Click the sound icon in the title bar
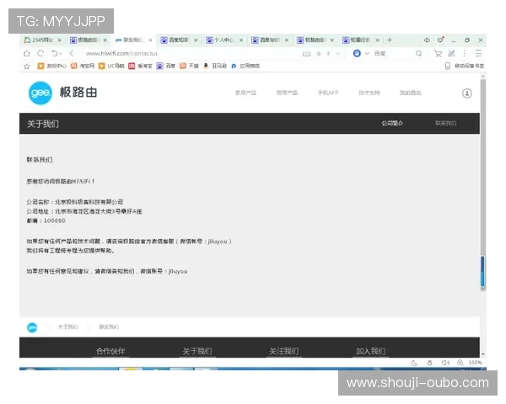 428,40
